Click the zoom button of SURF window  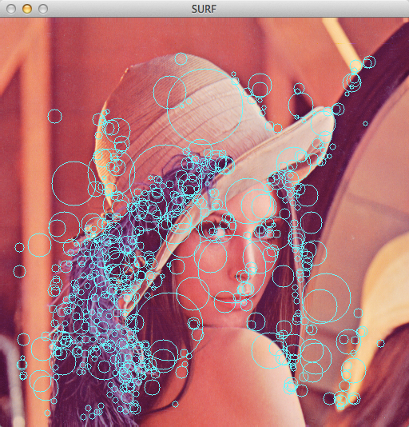(x=43, y=9)
